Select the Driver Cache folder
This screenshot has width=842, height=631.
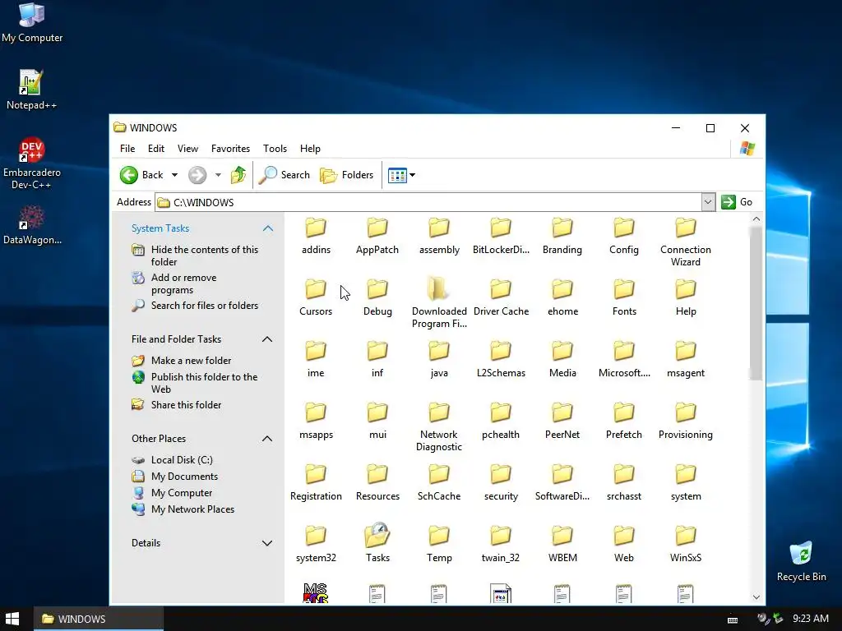(501, 297)
